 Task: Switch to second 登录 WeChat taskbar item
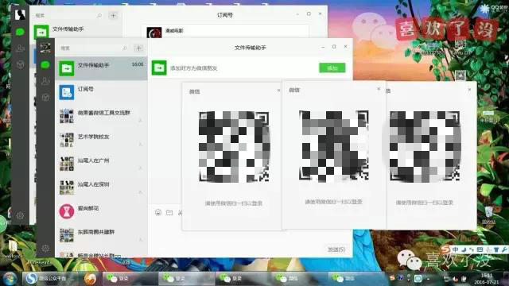coord(186,278)
